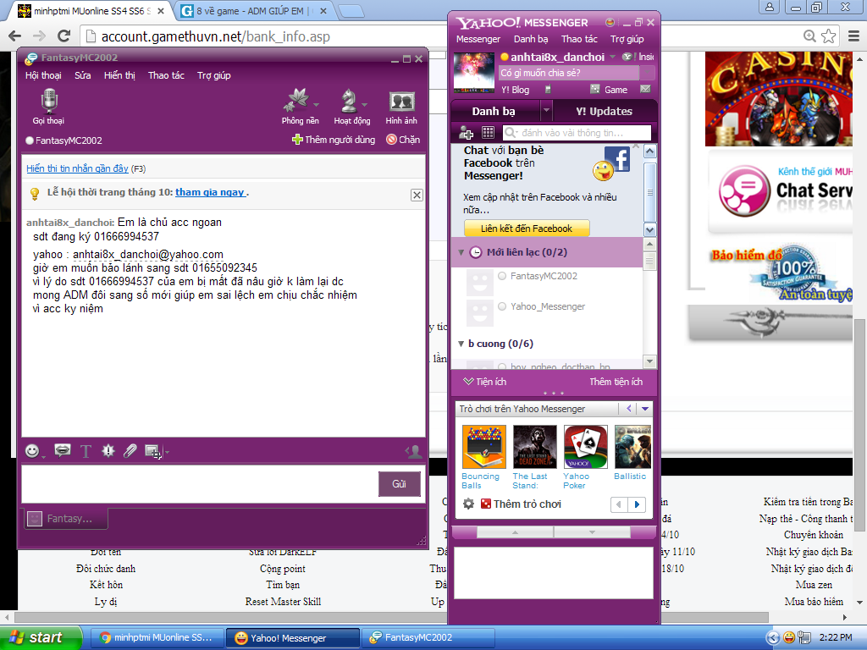The image size is (867, 650).
Task: Open Hội thoại menu in chat window
Action: (x=43, y=75)
